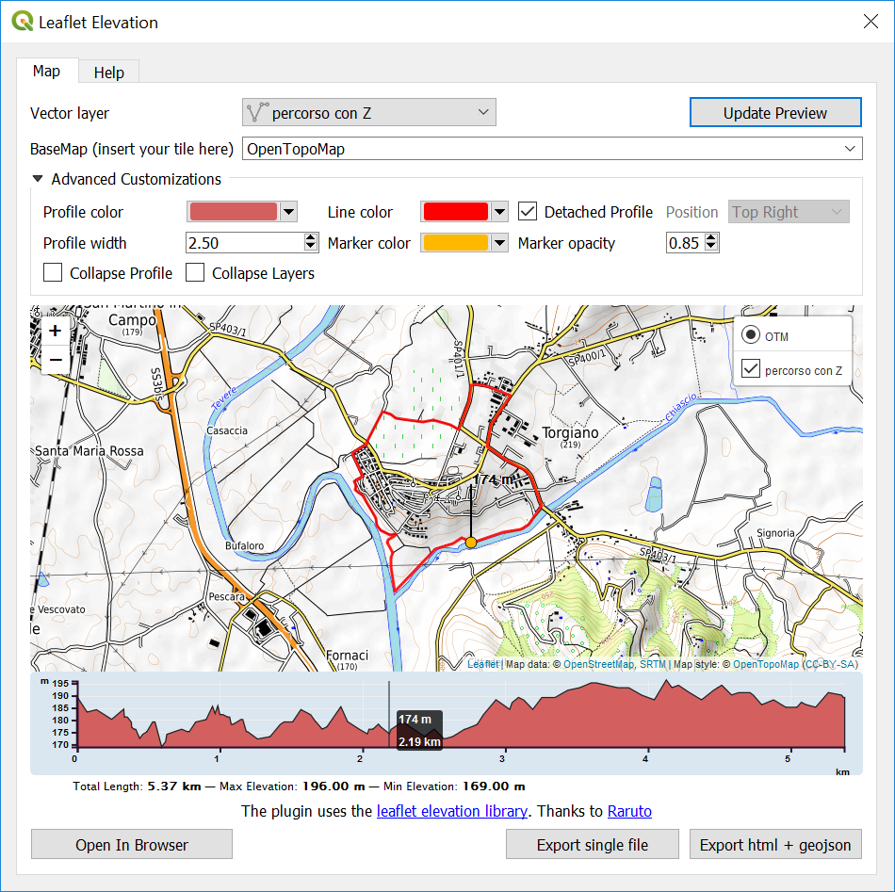Screen dimensions: 895x892
Task: Toggle the percorso con Z map layer checkbox
Action: point(751,368)
